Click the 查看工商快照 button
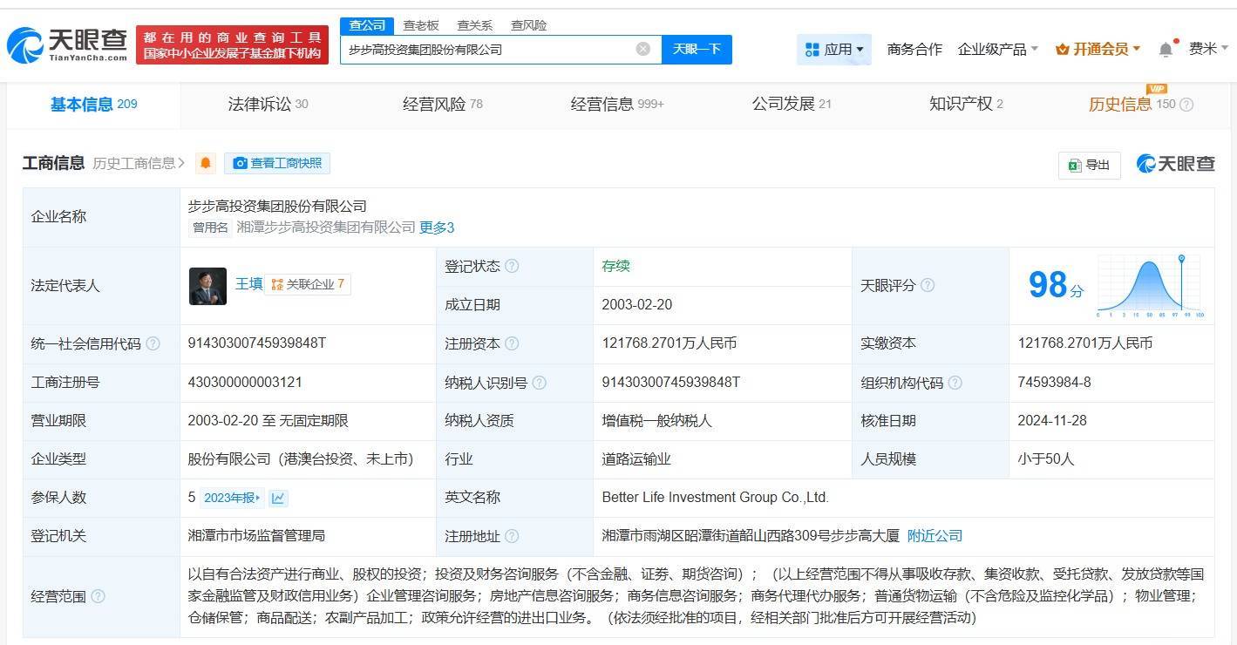This screenshot has height=645, width=1237. [x=277, y=163]
